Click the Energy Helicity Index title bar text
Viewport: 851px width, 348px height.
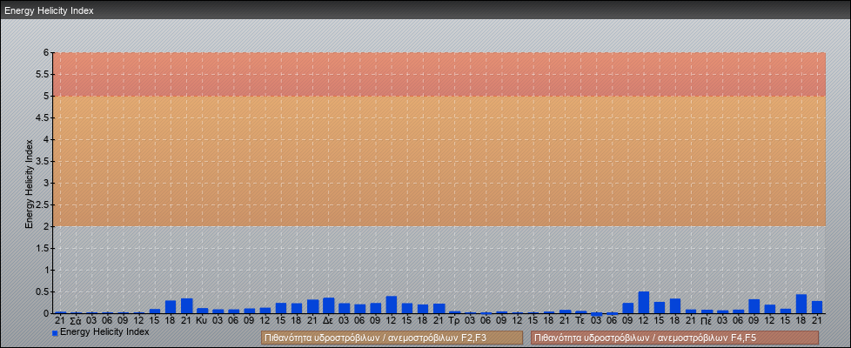point(49,10)
